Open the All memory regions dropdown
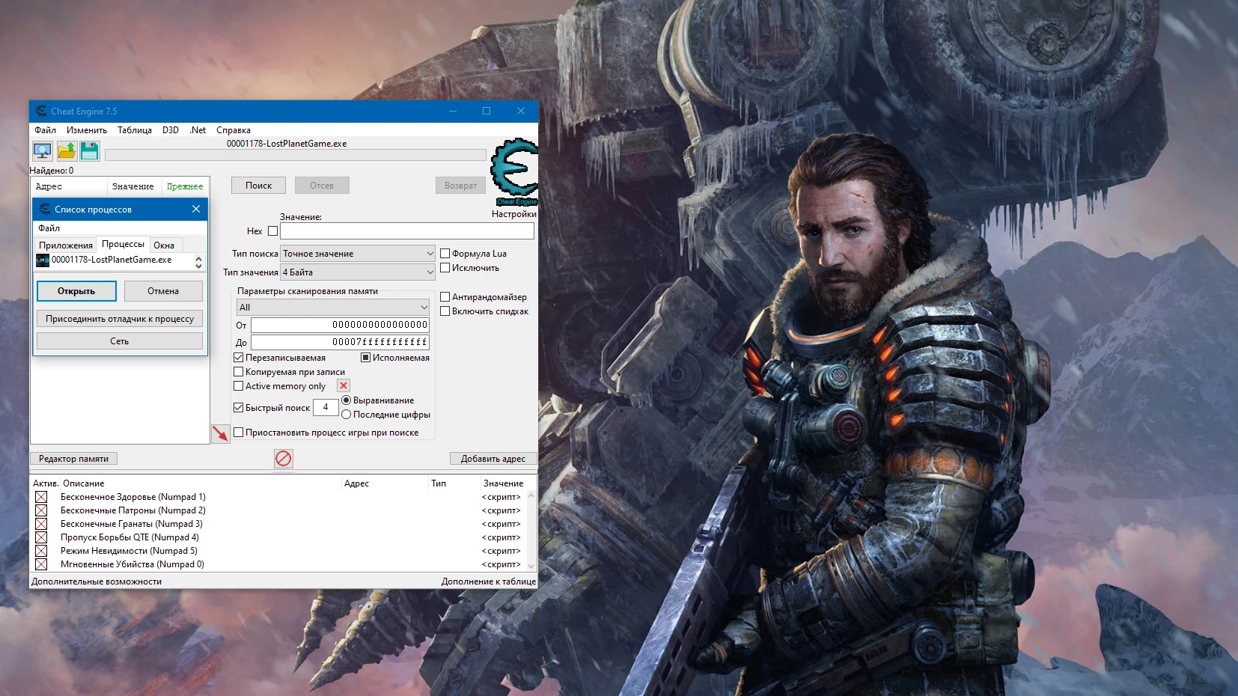 [x=333, y=307]
